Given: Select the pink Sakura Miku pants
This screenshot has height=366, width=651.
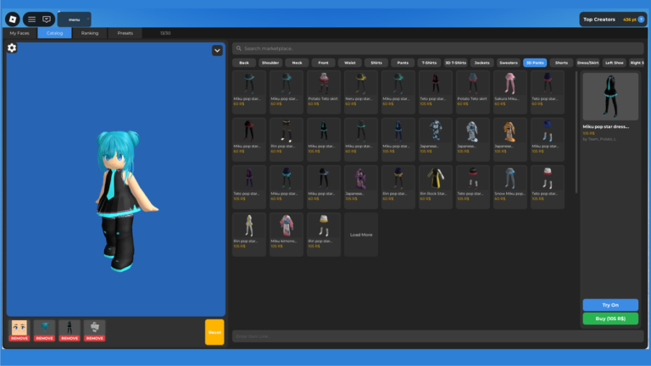Looking at the screenshot, I should click(x=509, y=92).
